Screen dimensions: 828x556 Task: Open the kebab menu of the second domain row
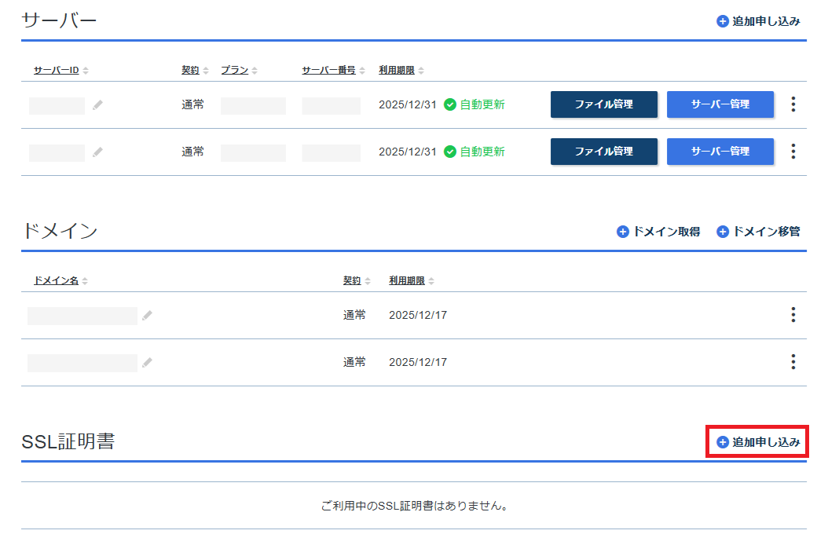point(793,362)
